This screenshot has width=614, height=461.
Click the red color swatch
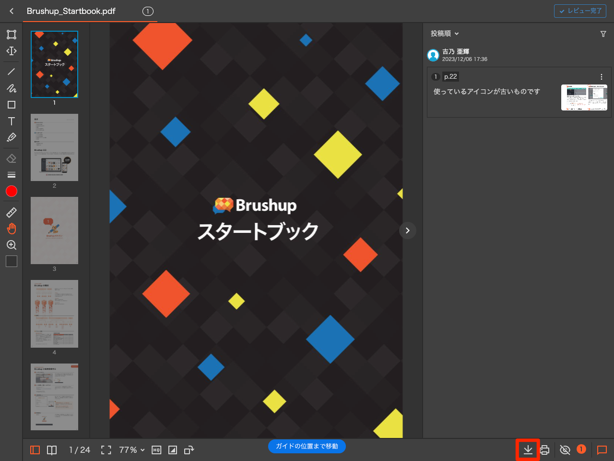(11, 191)
